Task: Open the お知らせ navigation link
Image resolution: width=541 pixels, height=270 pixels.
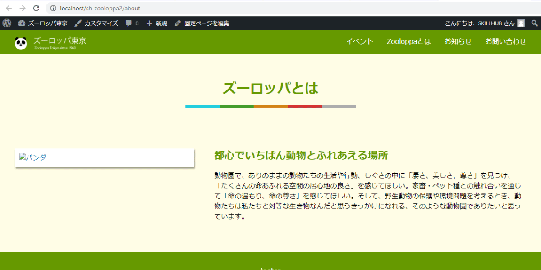Action: pos(458,41)
